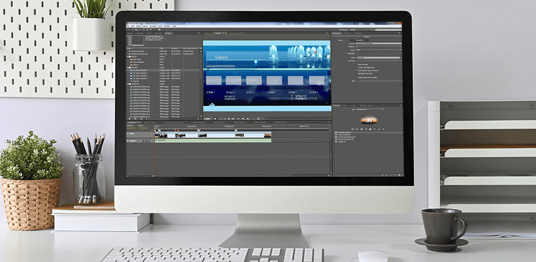536x262 pixels.
Task: Select the Skaters menu tab in viewer
Action: tap(218, 33)
